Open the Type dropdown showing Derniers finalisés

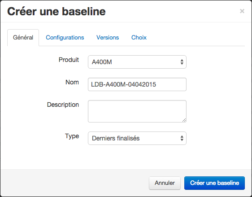click(137, 138)
